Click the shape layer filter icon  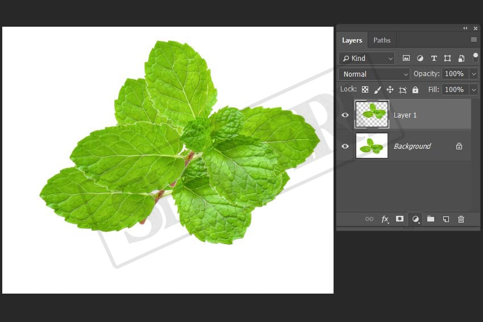point(447,58)
